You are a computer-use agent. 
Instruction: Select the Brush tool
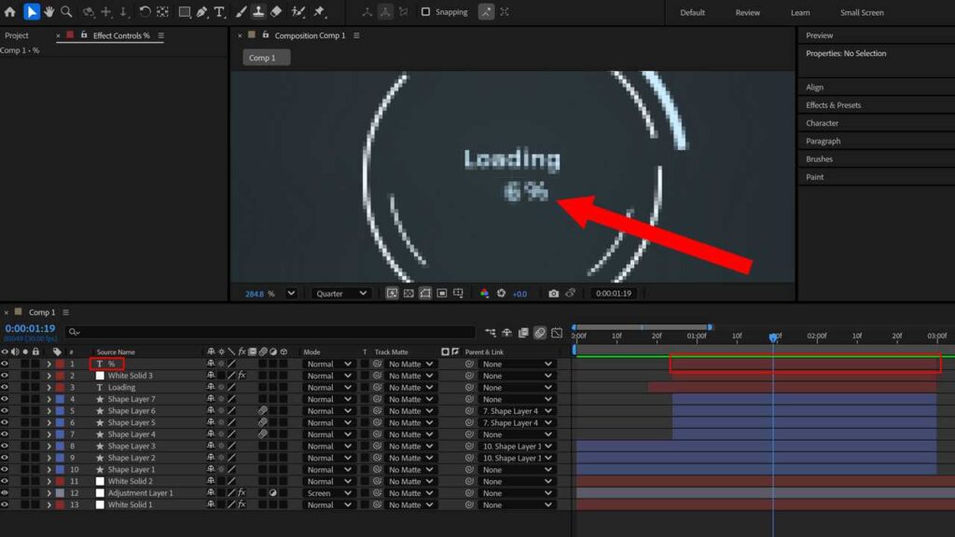[x=242, y=11]
